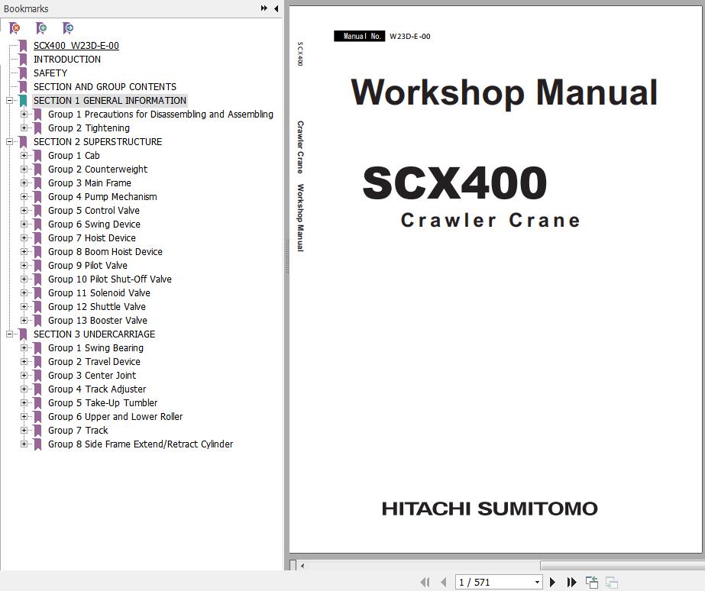Image resolution: width=705 pixels, height=591 pixels.
Task: Jump to Group 5 Control Valve bookmark
Action: pos(93,210)
